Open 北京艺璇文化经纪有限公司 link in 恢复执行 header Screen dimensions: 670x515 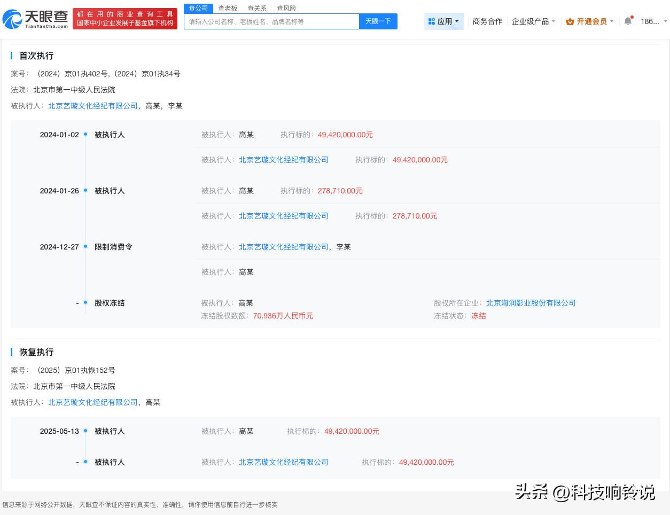[x=93, y=402]
